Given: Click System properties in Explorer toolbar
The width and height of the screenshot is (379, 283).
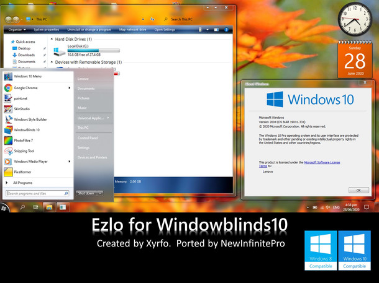Looking at the screenshot, I should click(x=47, y=30).
